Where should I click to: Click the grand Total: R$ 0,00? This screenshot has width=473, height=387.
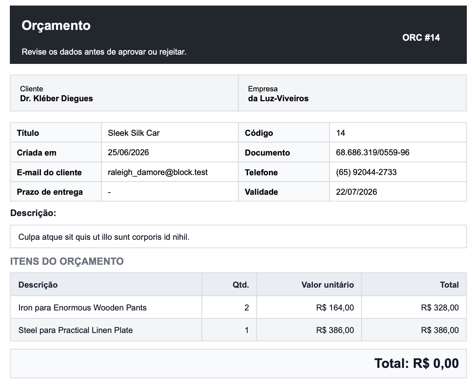click(x=417, y=364)
